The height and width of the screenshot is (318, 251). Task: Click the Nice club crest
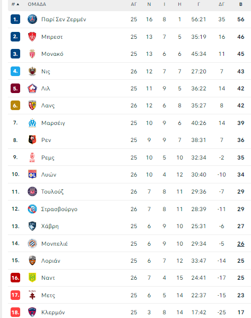click(32, 71)
